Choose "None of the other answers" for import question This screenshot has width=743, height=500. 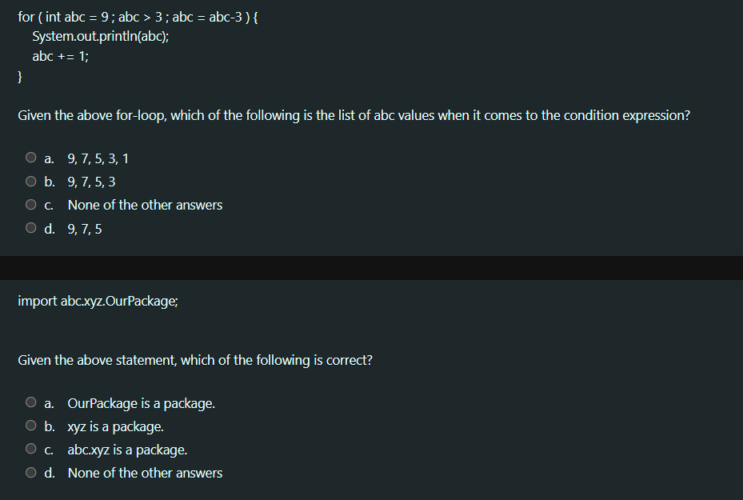pos(30,472)
